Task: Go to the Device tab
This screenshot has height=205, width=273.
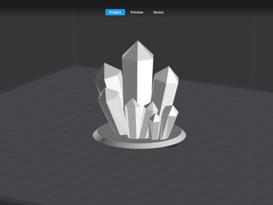Action: (x=158, y=13)
